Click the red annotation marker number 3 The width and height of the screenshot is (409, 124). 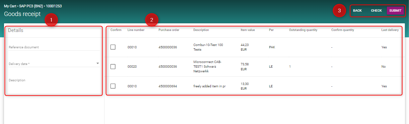(x=340, y=11)
